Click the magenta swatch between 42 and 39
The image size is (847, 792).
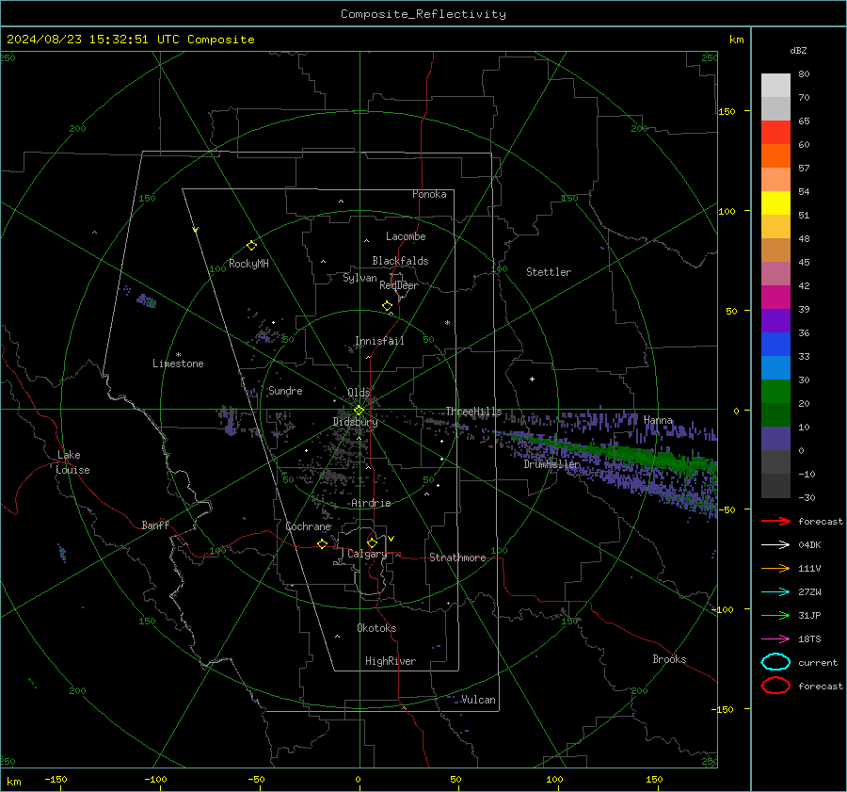point(775,298)
